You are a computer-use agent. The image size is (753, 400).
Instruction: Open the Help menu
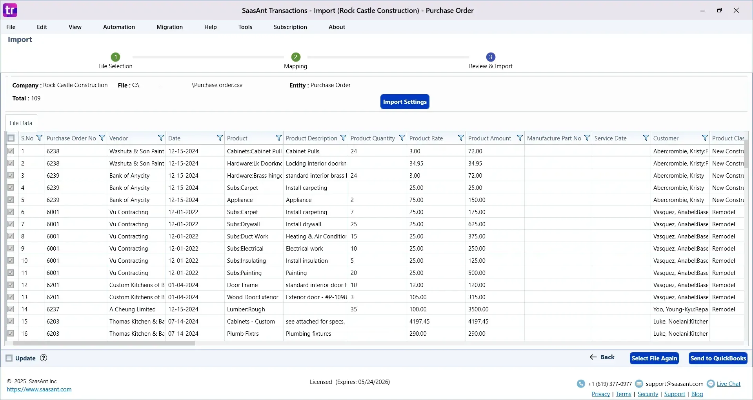210,27
